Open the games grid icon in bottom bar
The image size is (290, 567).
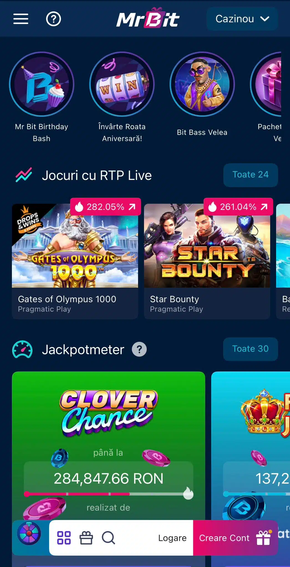click(64, 538)
